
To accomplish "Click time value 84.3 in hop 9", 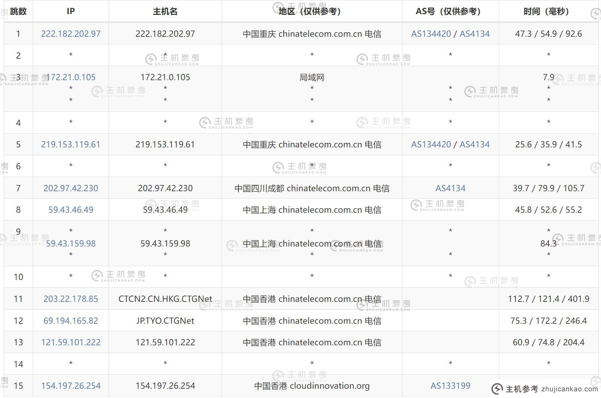I will tap(549, 244).
